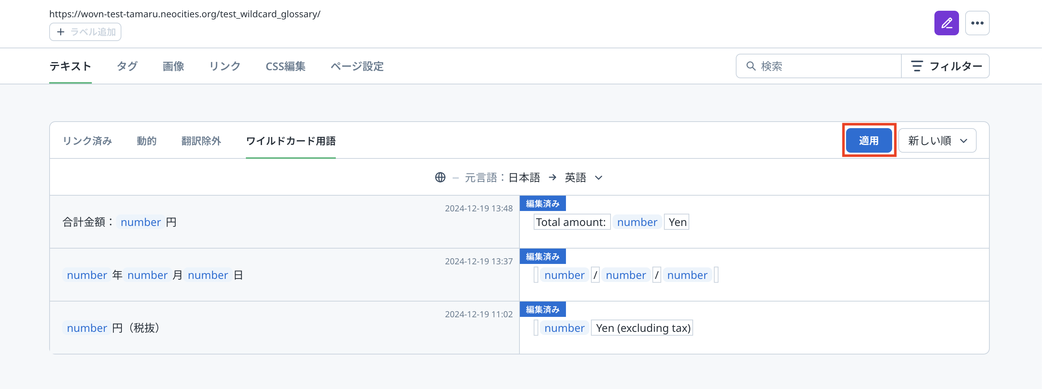The image size is (1042, 389).
Task: Open the 新しい順 sort order dropdown
Action: point(937,140)
